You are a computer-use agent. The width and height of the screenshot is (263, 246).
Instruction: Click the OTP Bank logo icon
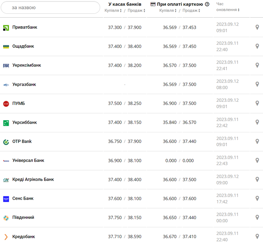pos(6,142)
